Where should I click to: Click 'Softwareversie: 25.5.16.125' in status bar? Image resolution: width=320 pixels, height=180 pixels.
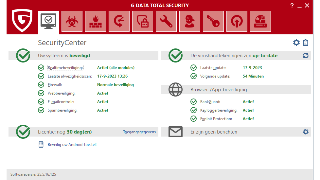coord(33,174)
